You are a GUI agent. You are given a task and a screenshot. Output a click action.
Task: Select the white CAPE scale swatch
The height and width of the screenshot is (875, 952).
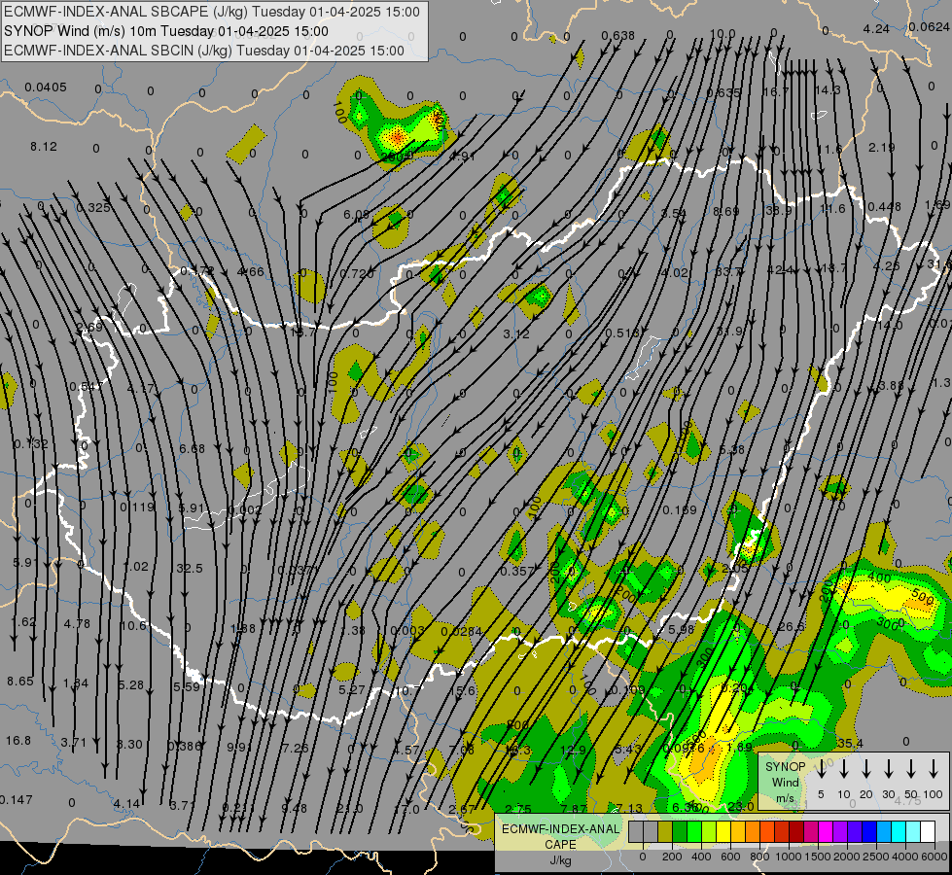click(x=927, y=832)
